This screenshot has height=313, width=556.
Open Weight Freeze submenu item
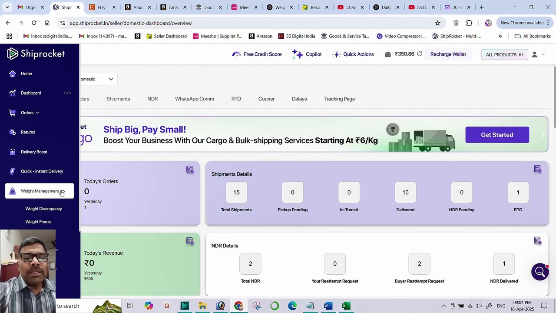38,222
